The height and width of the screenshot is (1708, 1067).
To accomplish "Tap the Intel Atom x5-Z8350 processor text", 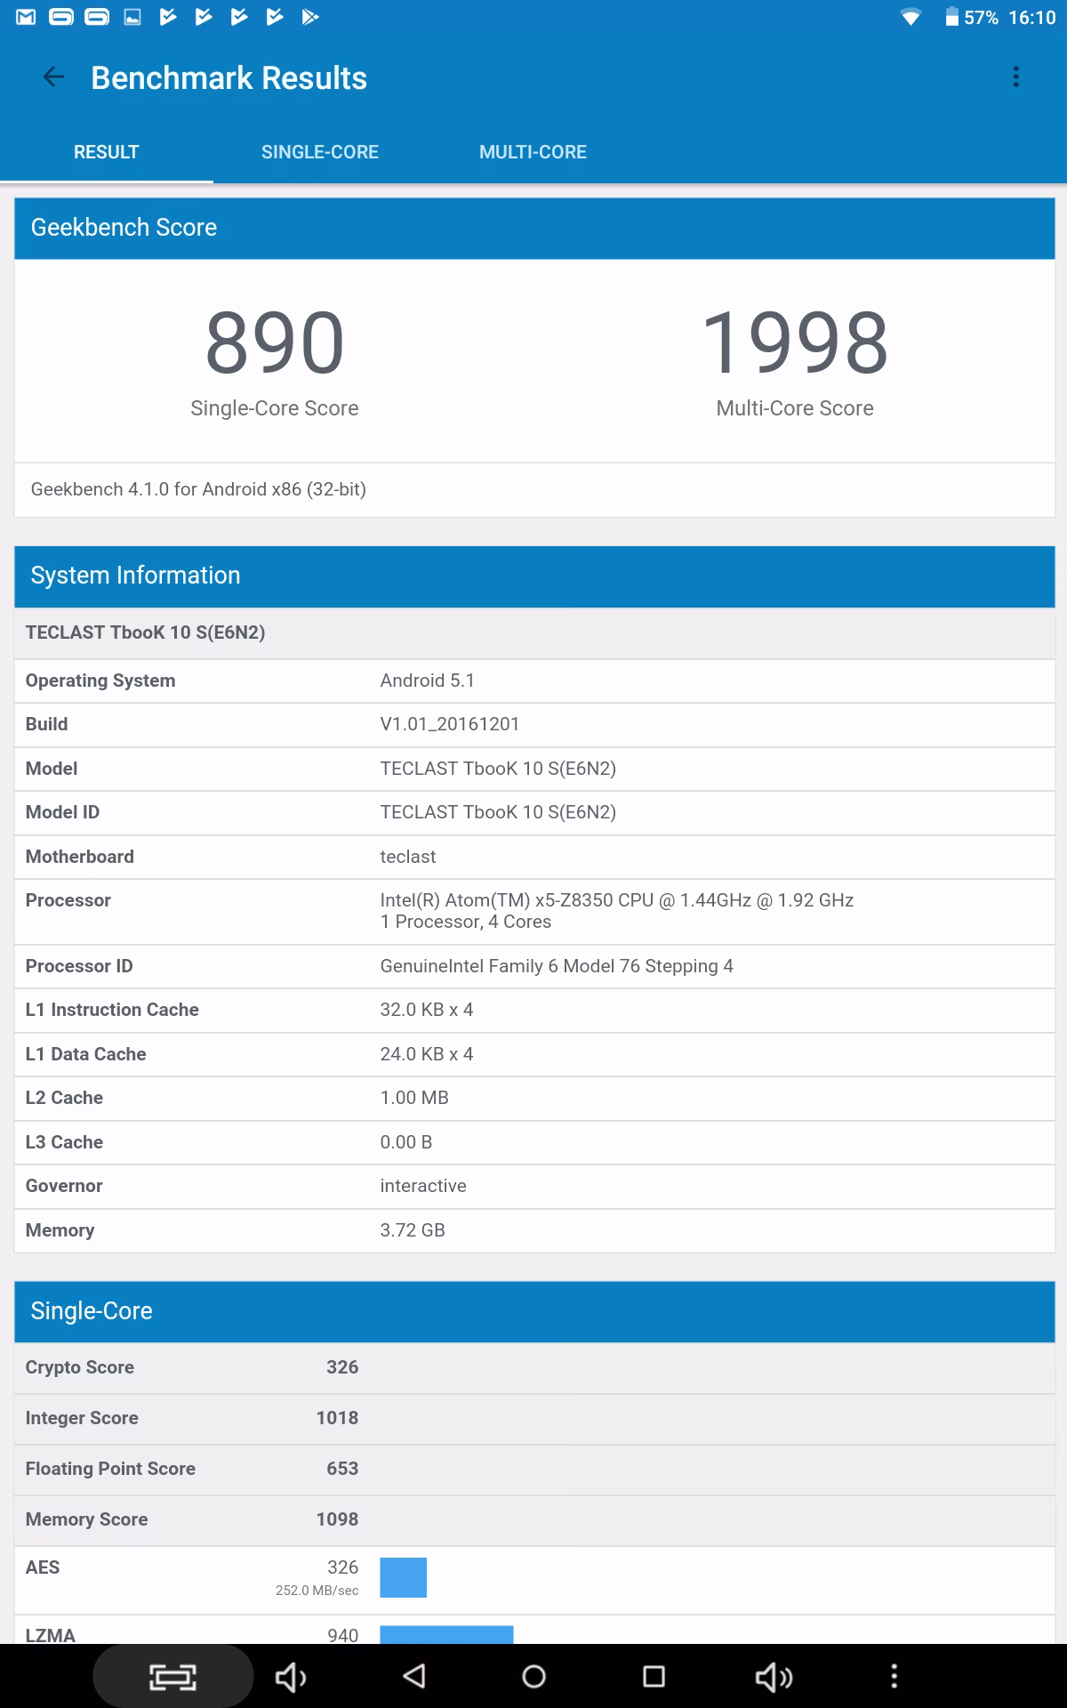I will click(x=616, y=900).
